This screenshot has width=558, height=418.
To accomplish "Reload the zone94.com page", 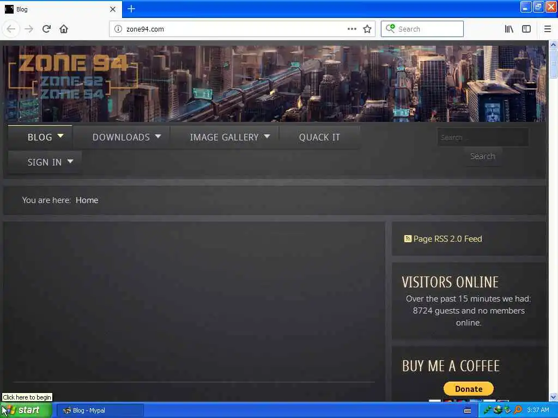I will click(x=46, y=29).
